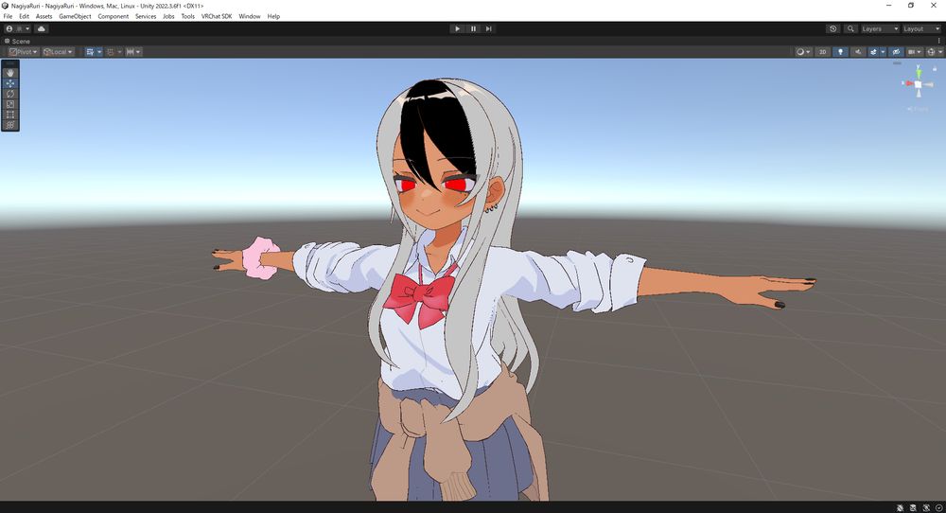Click the Unity logo in the title bar
This screenshot has height=513, width=946.
(x=5, y=6)
